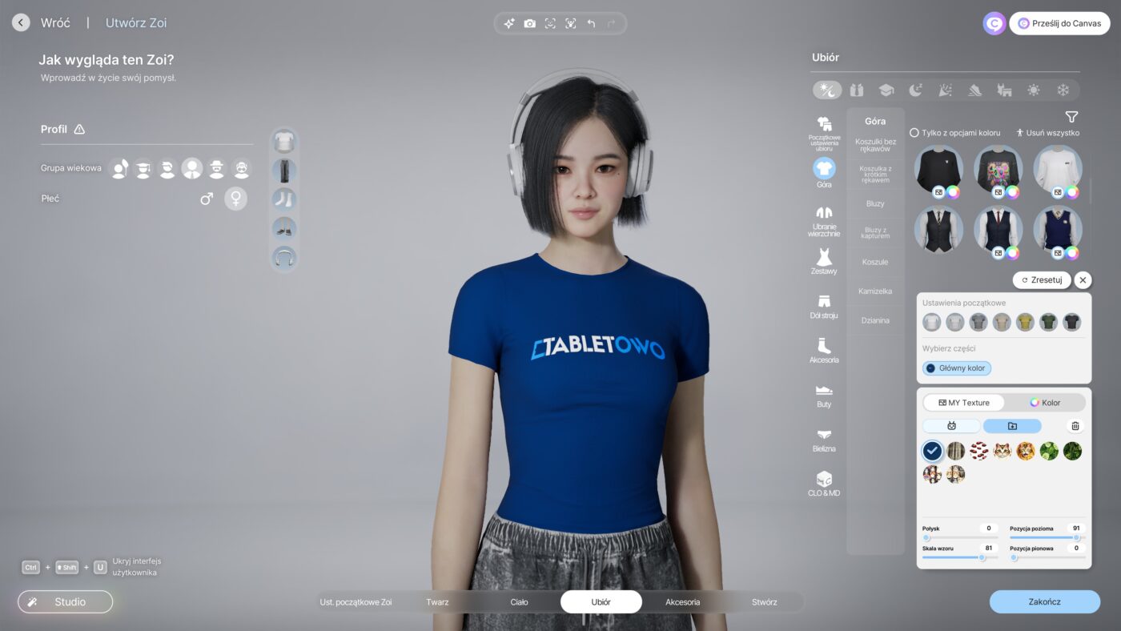Open the worn pants item in the outfit strip
1121x631 pixels.
pos(284,171)
